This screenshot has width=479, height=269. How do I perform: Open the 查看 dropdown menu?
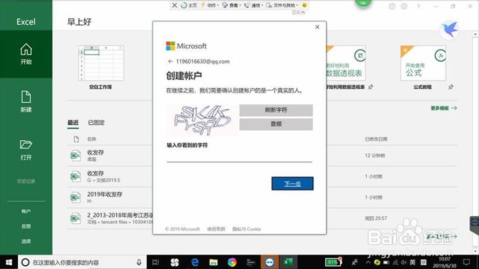(232, 5)
